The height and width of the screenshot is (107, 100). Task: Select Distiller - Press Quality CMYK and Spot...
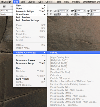(x=73, y=81)
